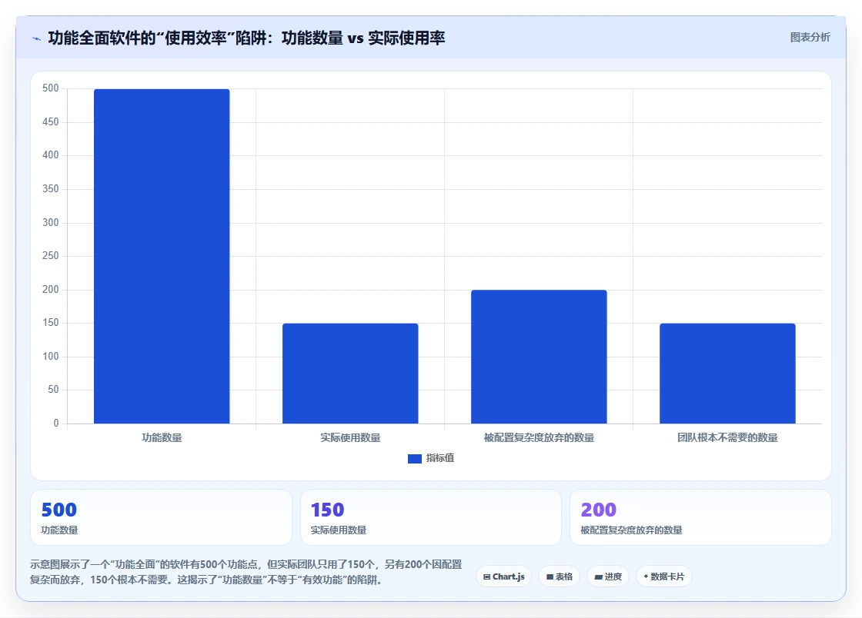862x618 pixels.
Task: Click the chart icon beside the title
Action: point(37,38)
